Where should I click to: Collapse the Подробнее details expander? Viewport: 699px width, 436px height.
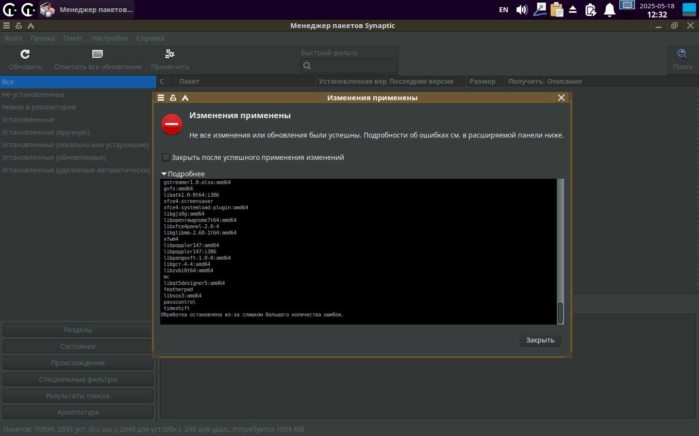pos(164,174)
